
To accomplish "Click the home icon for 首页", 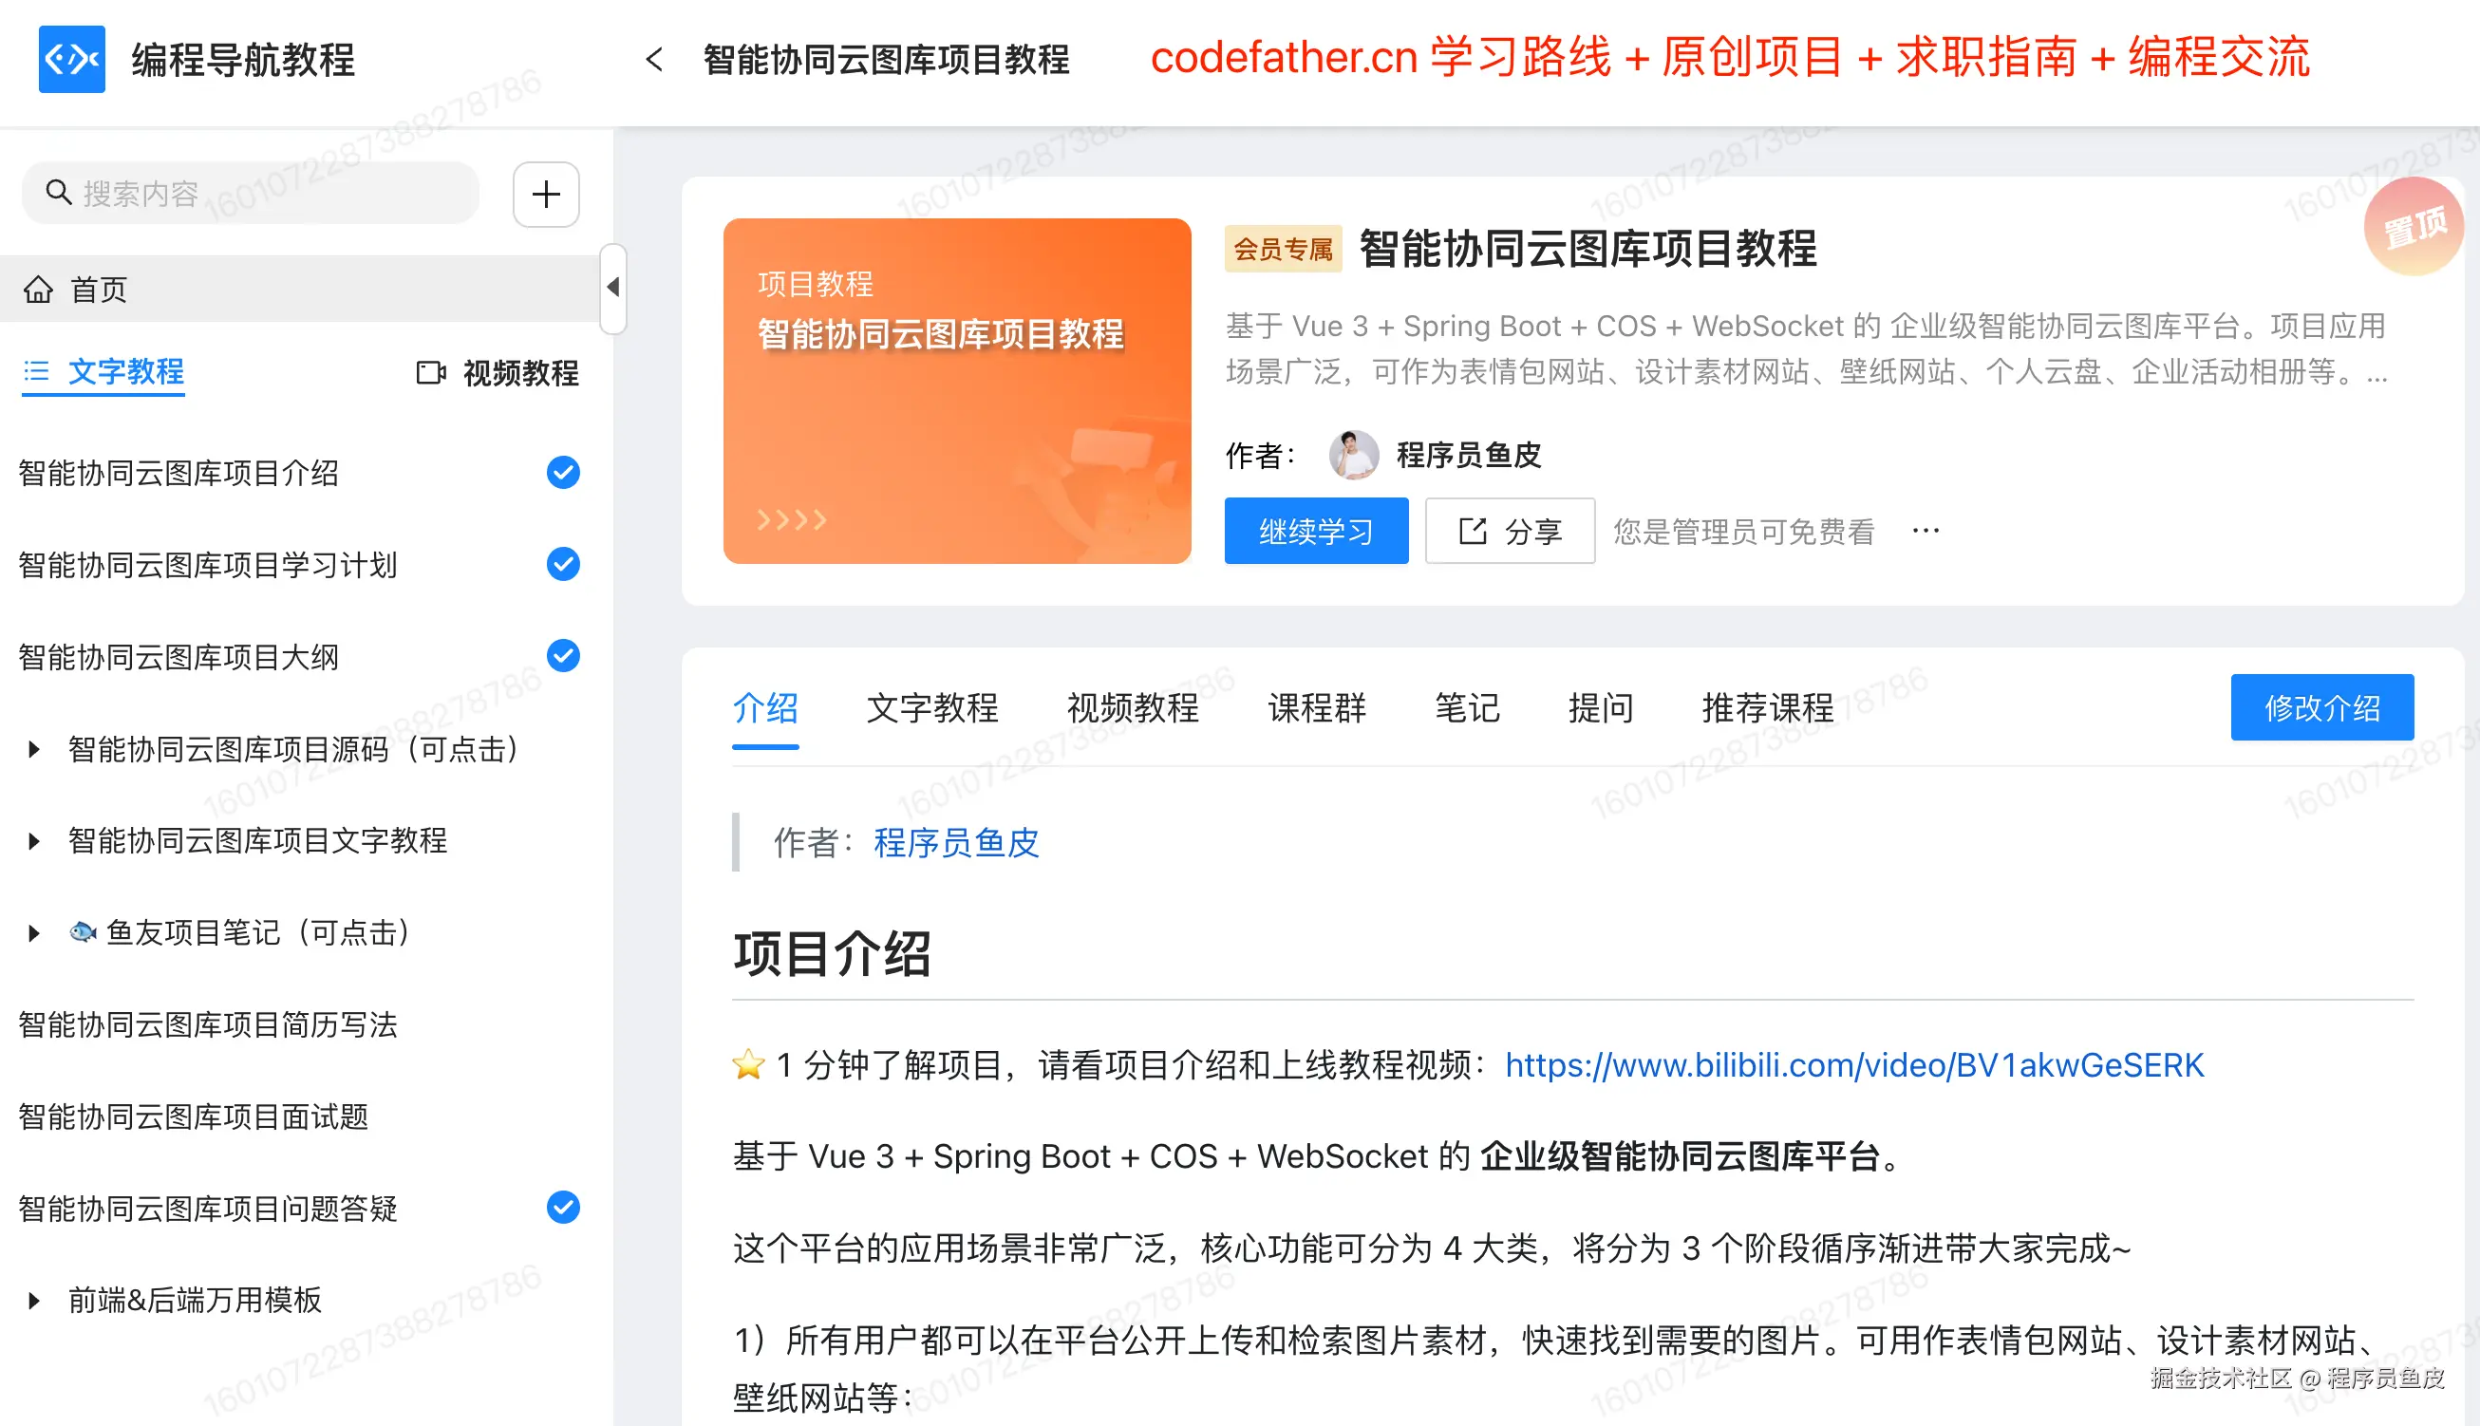I will pos(38,290).
